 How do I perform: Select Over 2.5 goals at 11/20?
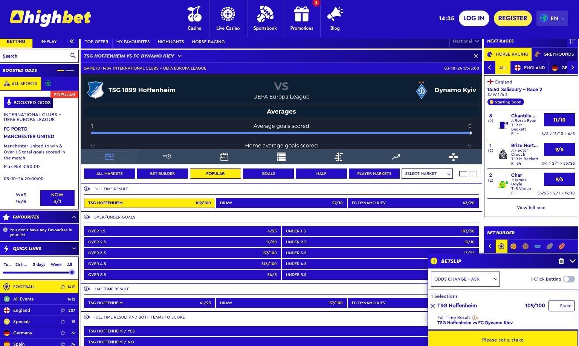pos(182,242)
